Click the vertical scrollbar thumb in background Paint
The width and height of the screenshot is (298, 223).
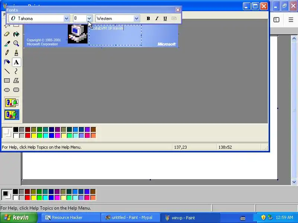tap(294, 110)
